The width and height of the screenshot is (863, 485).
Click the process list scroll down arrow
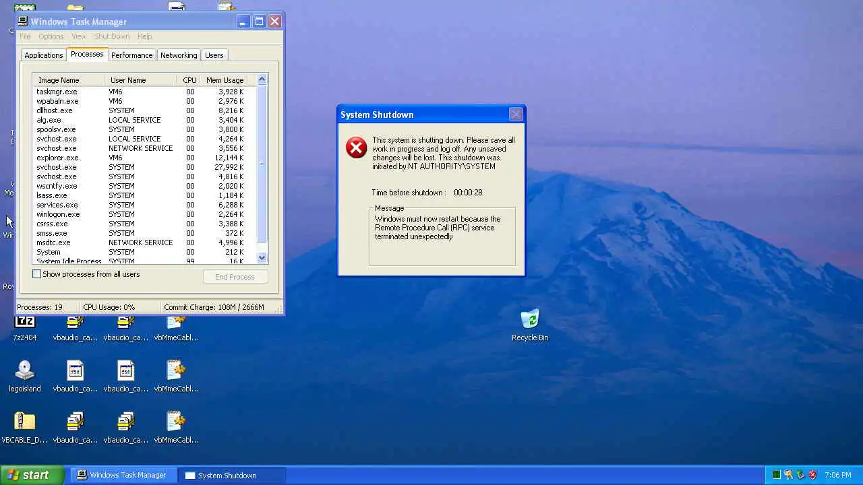[262, 258]
